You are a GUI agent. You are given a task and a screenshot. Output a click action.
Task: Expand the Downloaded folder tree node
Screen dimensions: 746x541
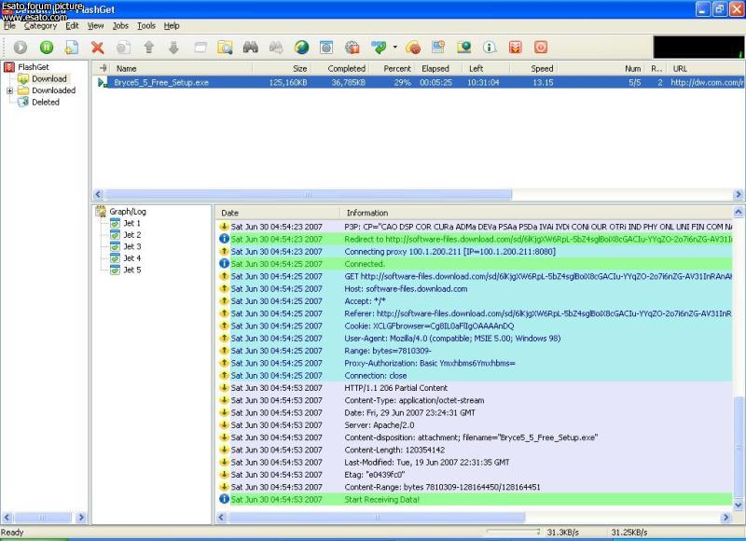coord(9,90)
